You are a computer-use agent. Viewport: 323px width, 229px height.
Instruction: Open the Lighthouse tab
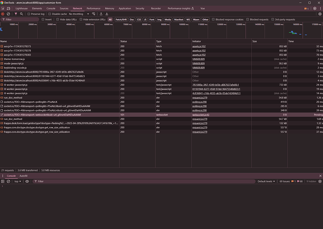(22, 8)
